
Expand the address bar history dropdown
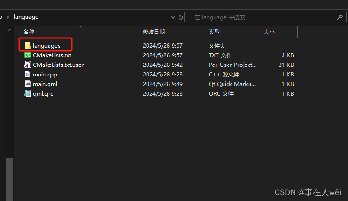(x=173, y=17)
